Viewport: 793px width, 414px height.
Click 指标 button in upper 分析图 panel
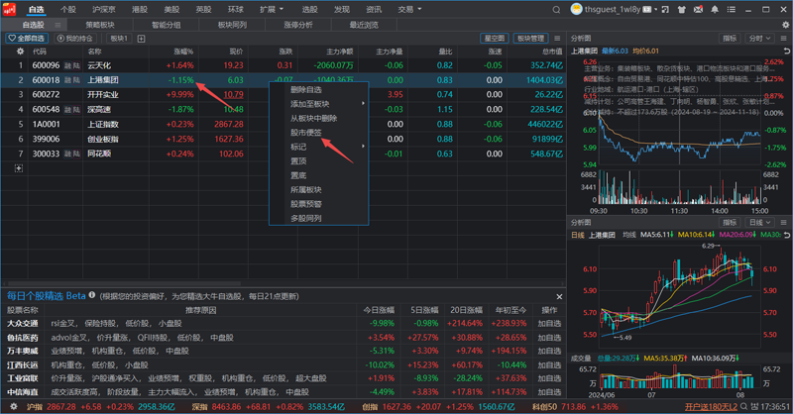[730, 39]
